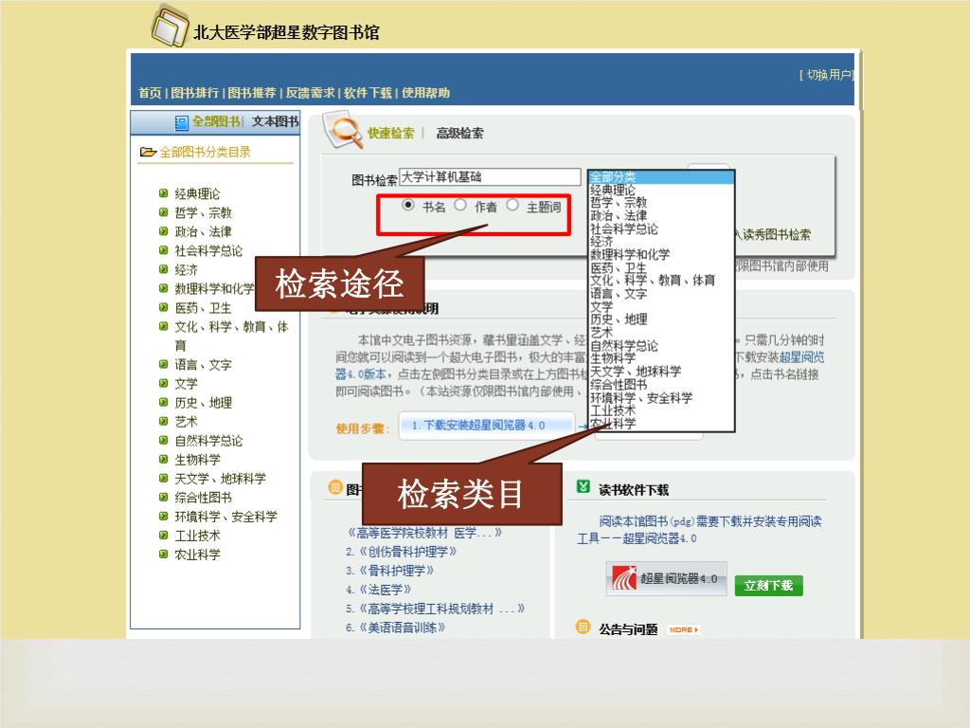Click the 全部图书分类目录 heading
Viewport: 970px width, 728px height.
(205, 152)
